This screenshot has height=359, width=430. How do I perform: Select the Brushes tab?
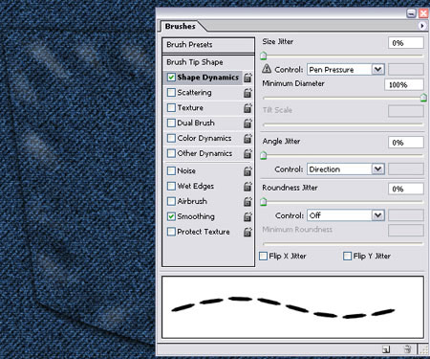(x=181, y=26)
